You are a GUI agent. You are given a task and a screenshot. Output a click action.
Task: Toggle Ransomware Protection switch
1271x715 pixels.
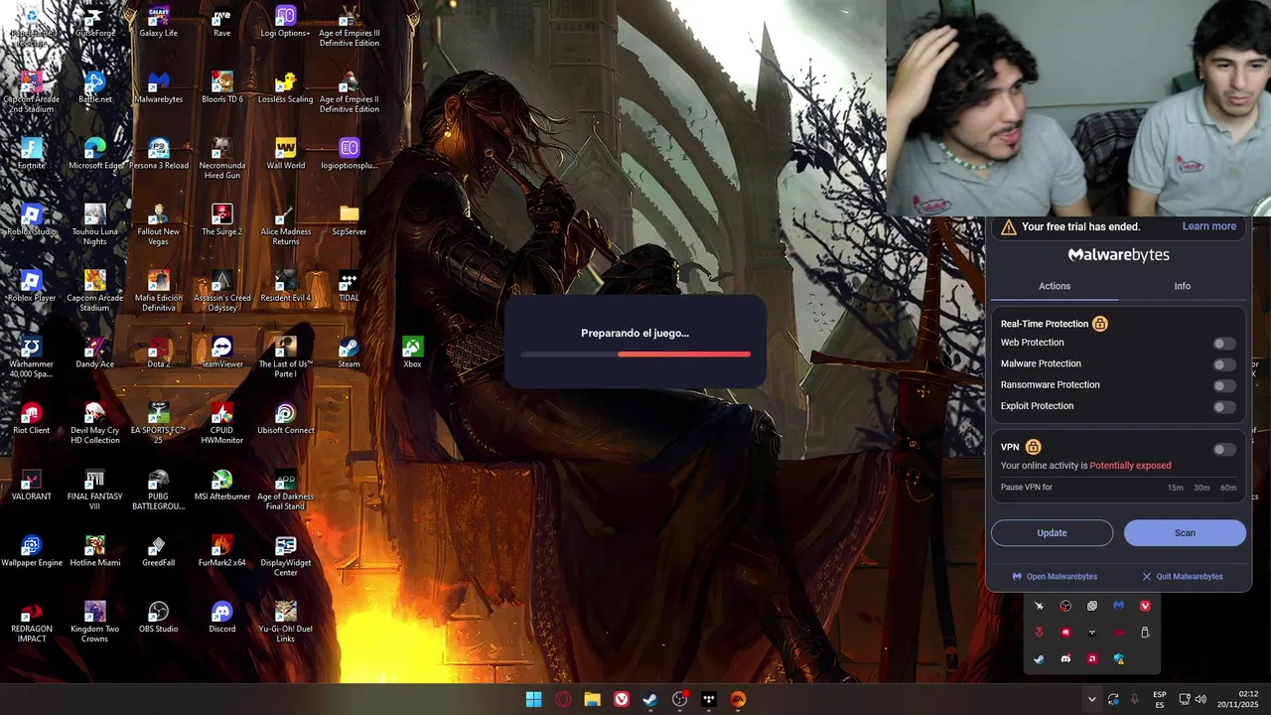1224,385
